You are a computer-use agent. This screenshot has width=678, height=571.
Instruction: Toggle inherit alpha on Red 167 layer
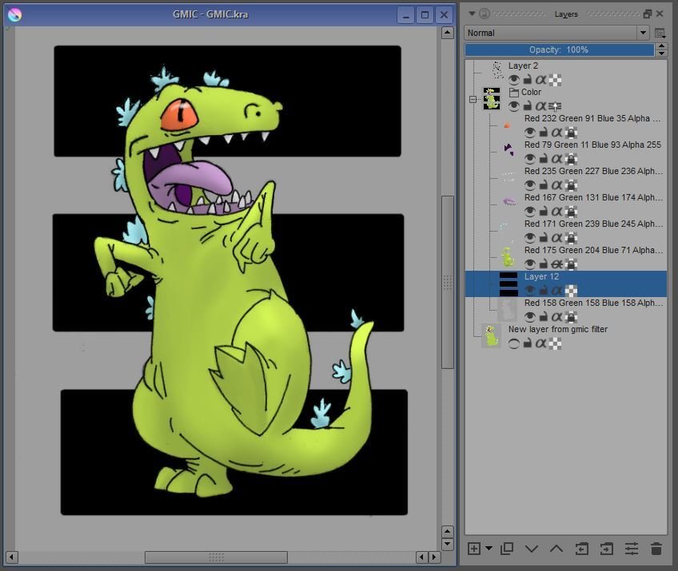click(557, 211)
